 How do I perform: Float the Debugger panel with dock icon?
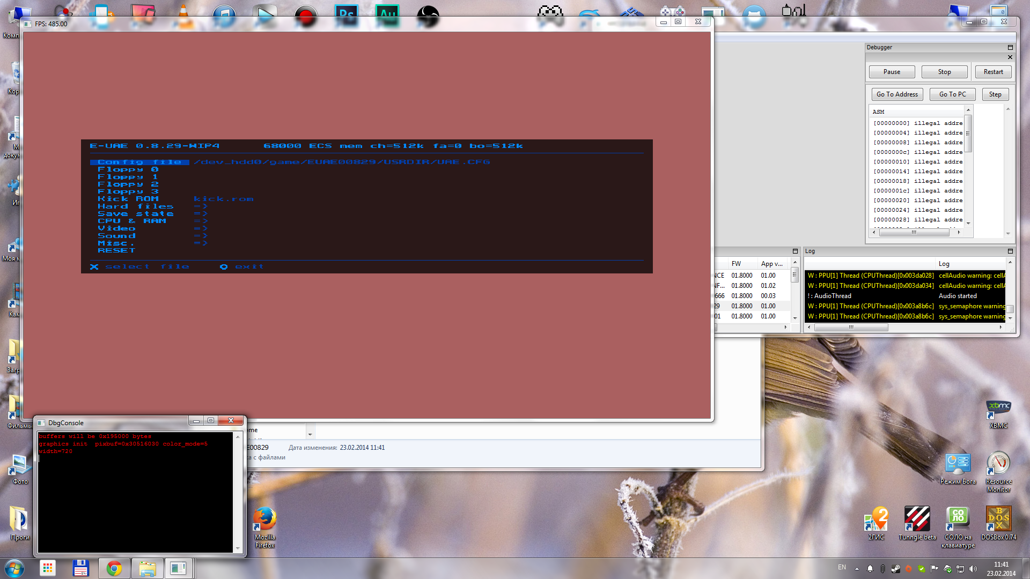pyautogui.click(x=1010, y=48)
